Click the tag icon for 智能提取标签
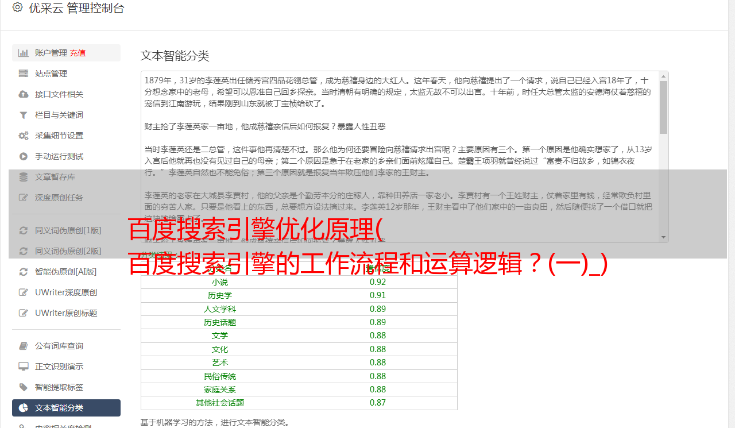Viewport: 735px width, 428px height. pyautogui.click(x=24, y=387)
